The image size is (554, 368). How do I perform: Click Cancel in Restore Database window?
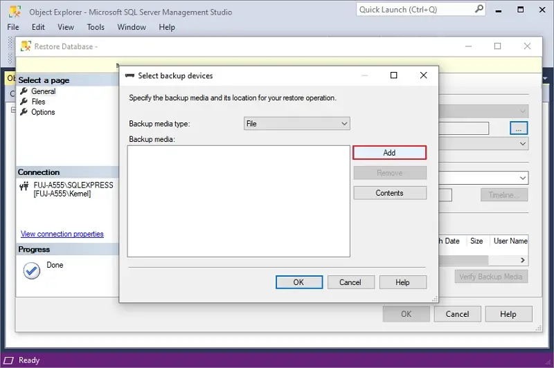click(x=457, y=314)
